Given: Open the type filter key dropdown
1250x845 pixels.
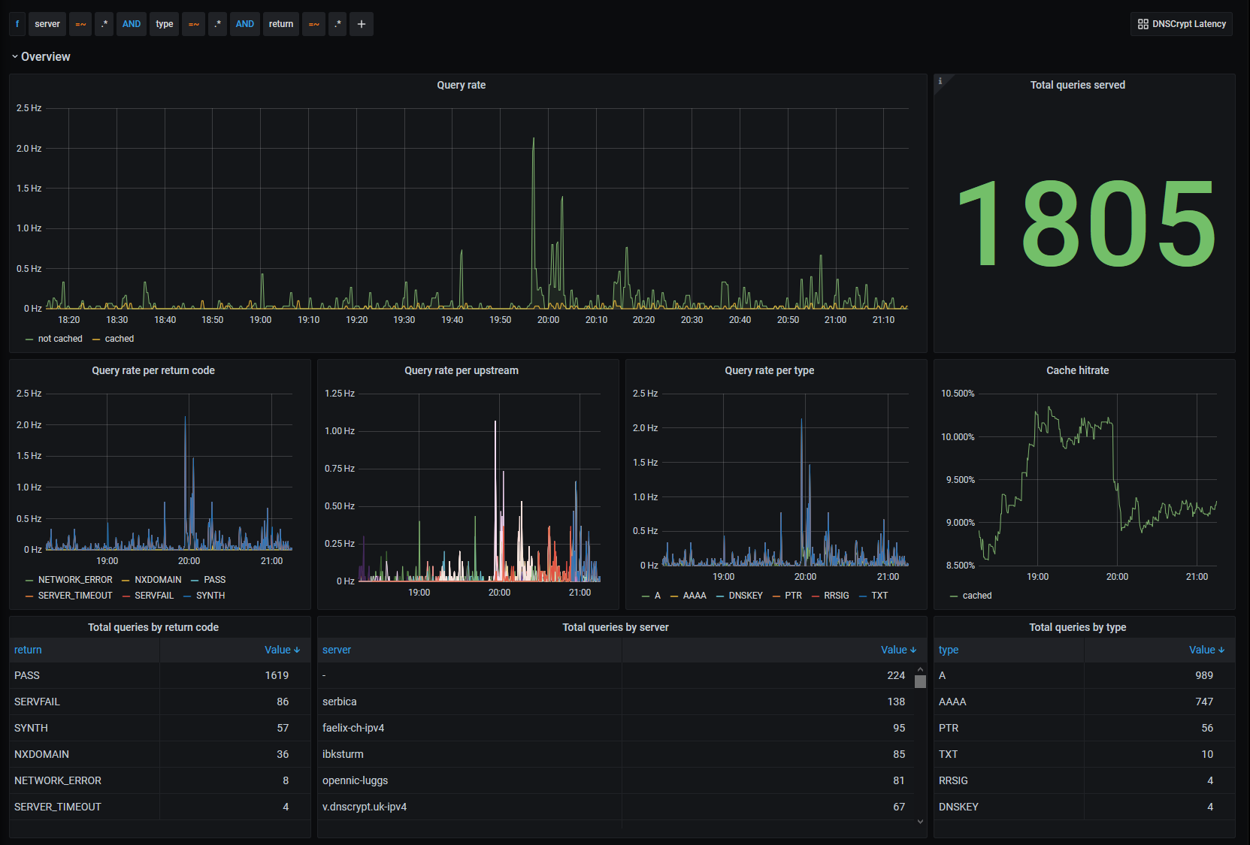Looking at the screenshot, I should [165, 24].
